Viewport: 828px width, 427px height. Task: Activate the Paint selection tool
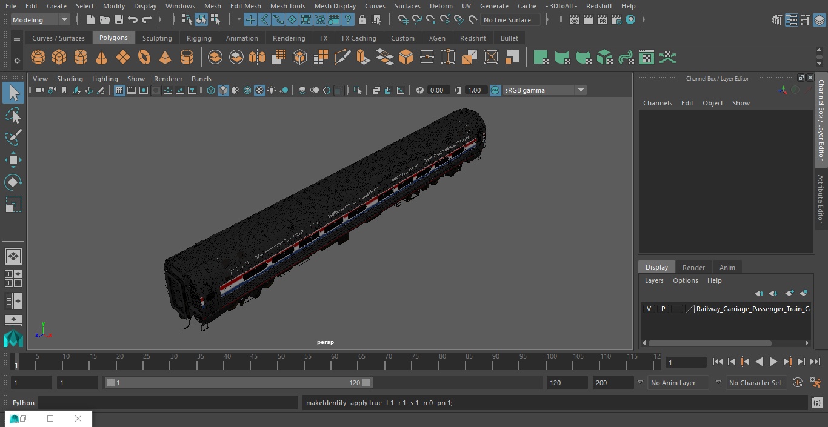[13, 137]
